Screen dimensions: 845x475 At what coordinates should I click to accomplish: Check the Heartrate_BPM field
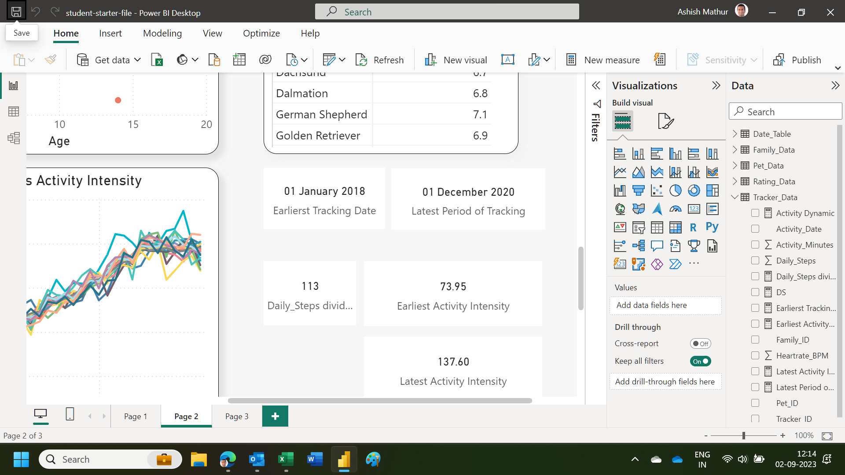(x=755, y=356)
